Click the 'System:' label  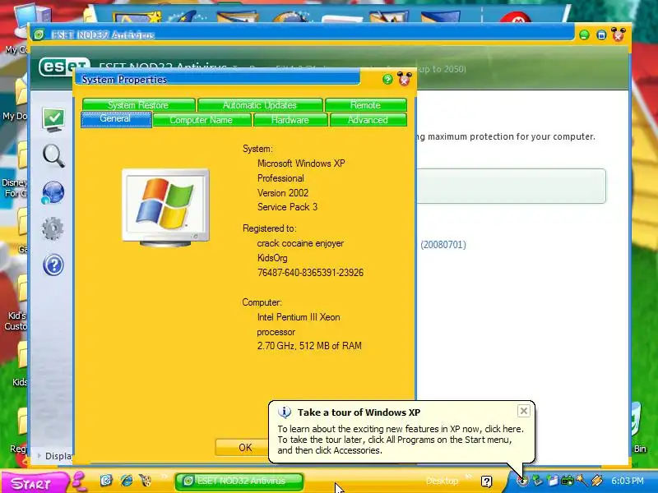coord(257,149)
